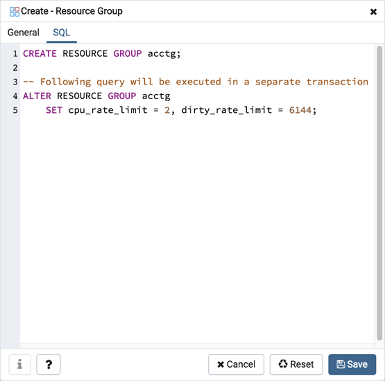The image size is (385, 381).
Task: Select the SQL tab
Action: tap(61, 33)
